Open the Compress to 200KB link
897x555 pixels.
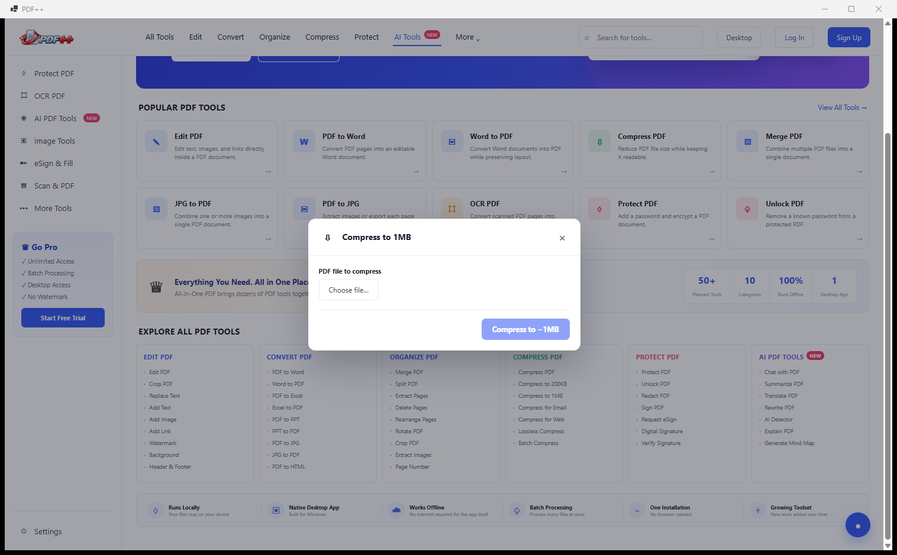tap(543, 384)
